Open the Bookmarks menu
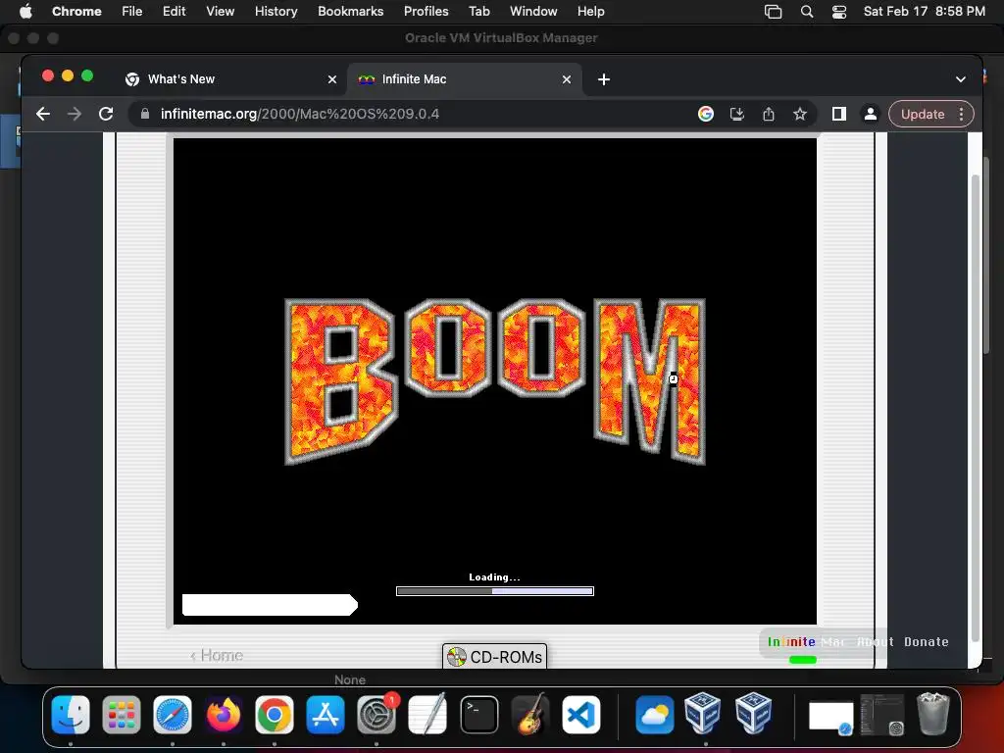This screenshot has height=753, width=1004. (x=350, y=11)
